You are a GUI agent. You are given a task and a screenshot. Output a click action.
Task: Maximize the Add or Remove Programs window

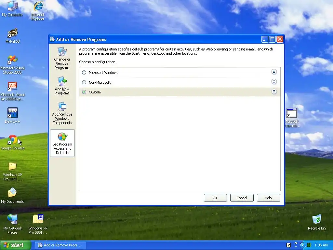click(272, 39)
